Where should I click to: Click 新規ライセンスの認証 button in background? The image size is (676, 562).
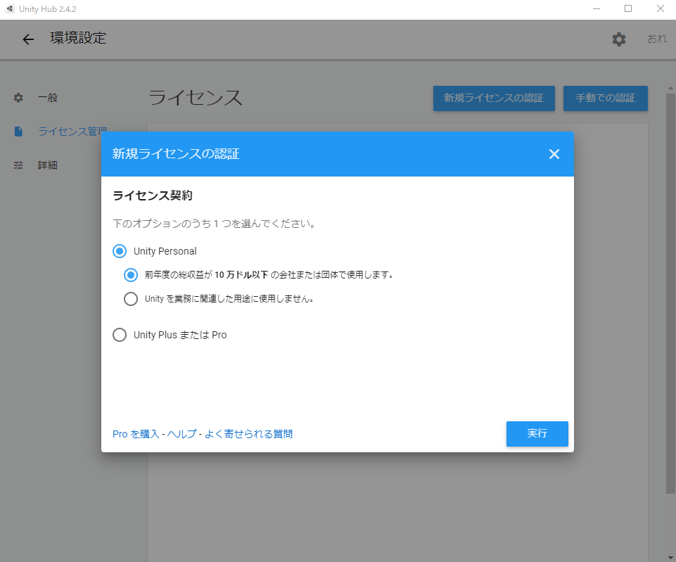pos(494,98)
